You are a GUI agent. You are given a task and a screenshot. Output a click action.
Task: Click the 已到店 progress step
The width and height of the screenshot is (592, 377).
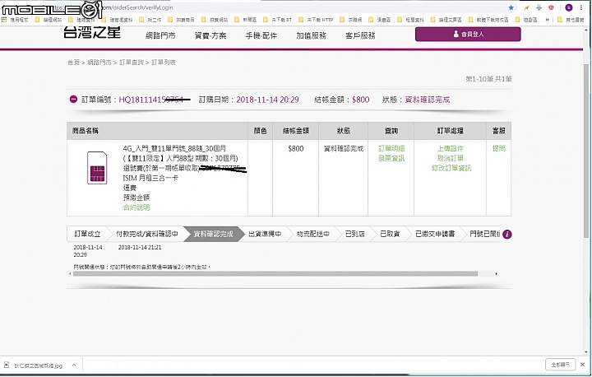[x=355, y=234]
